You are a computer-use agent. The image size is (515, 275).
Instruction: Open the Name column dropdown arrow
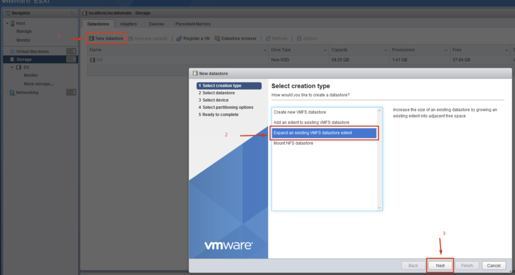pos(265,50)
